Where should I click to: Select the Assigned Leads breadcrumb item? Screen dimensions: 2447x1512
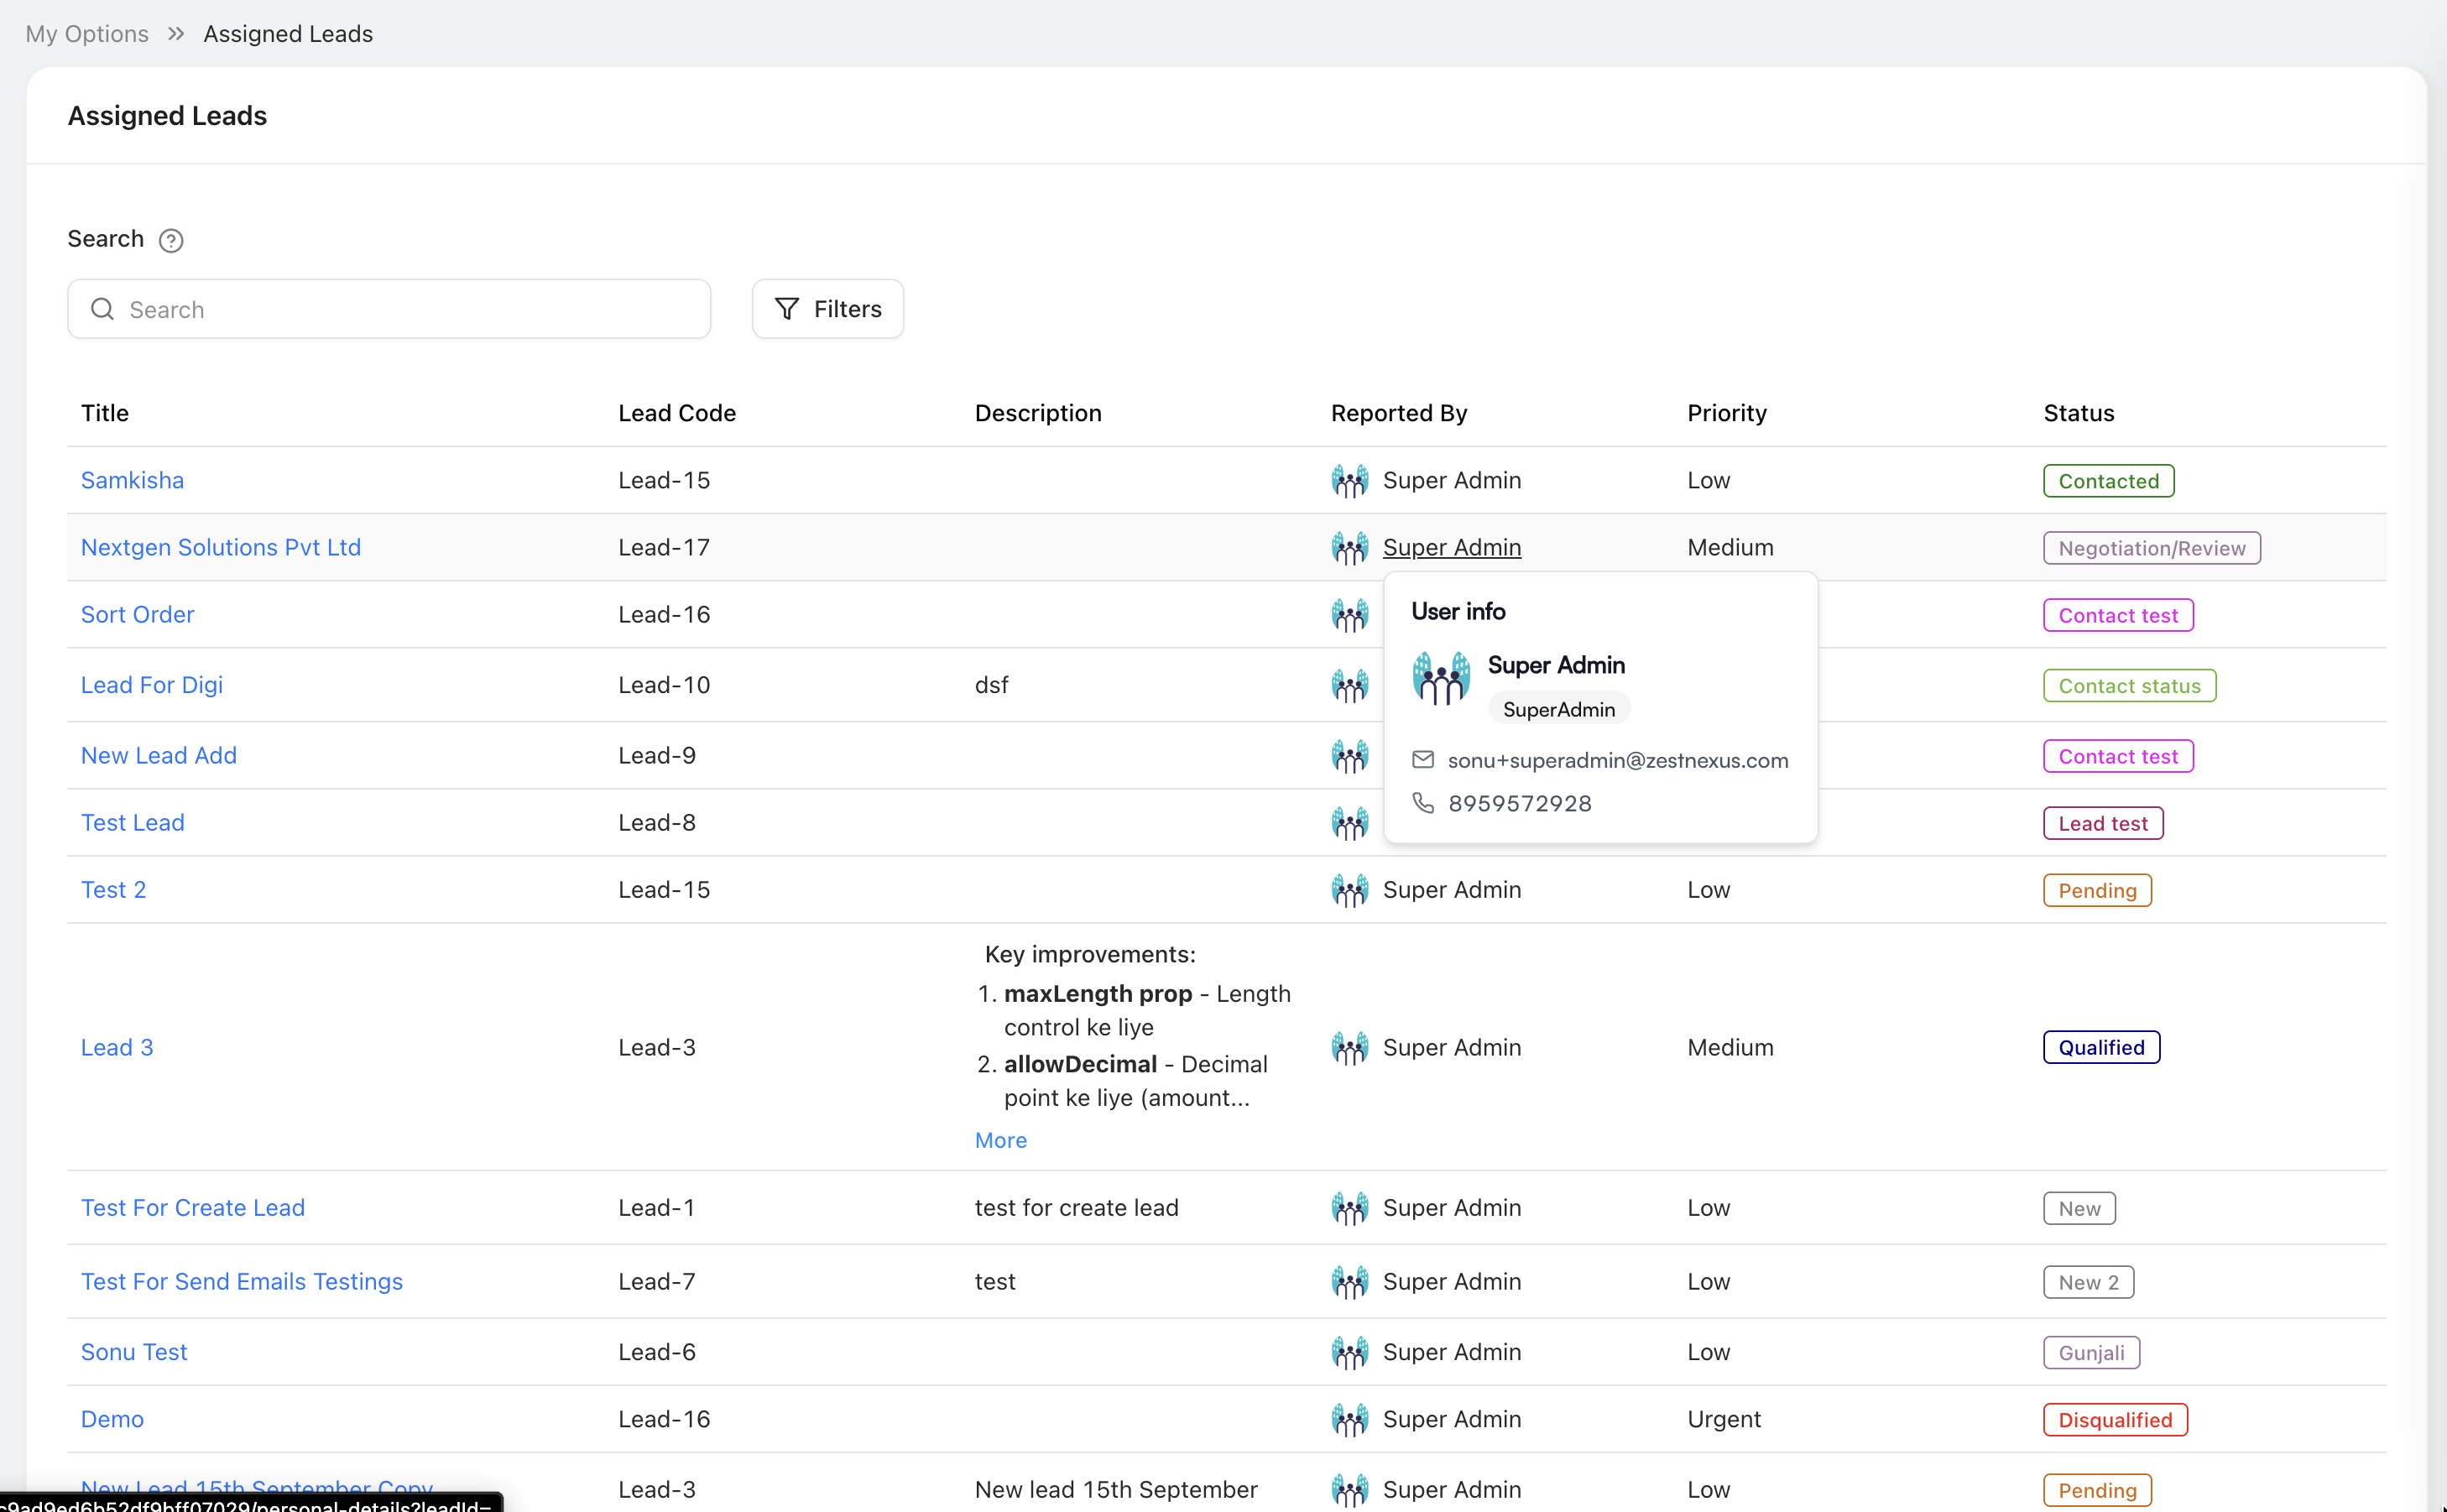[288, 33]
